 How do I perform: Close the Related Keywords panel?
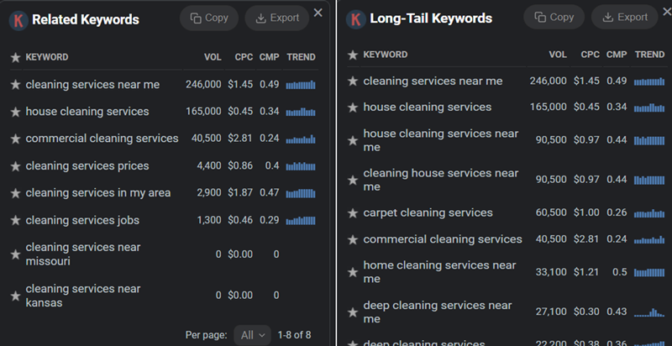pyautogui.click(x=318, y=12)
